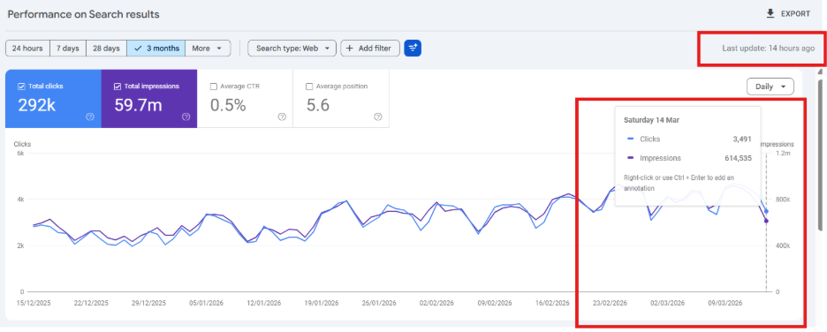Screen dimensions: 827x332
Task: Select the 3 months range
Action: 156,48
